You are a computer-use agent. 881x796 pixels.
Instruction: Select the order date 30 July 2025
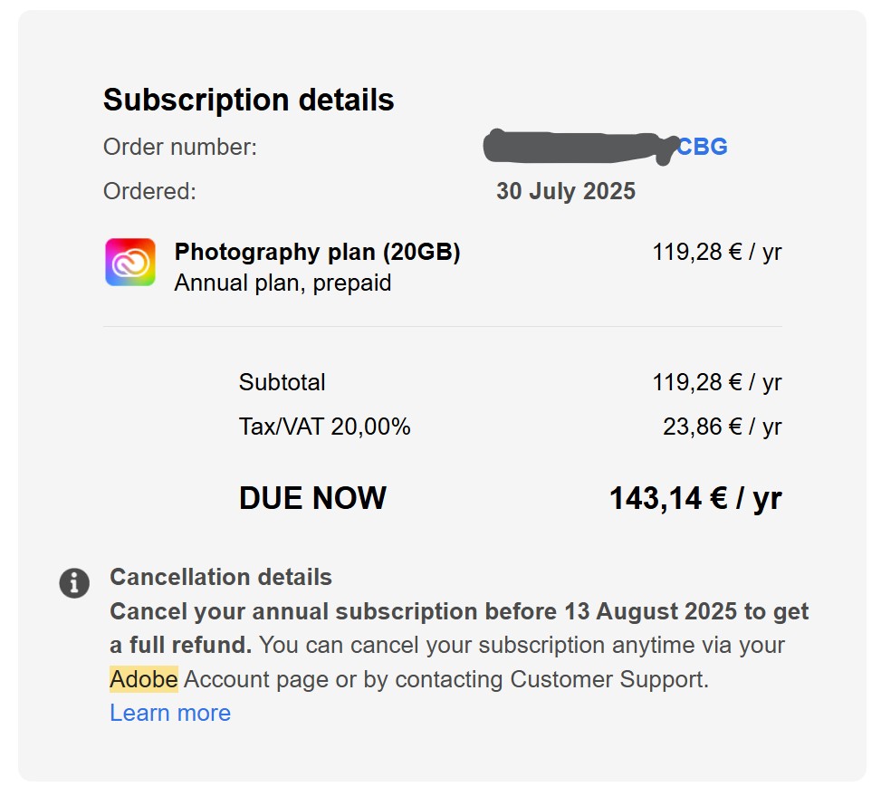(x=565, y=191)
